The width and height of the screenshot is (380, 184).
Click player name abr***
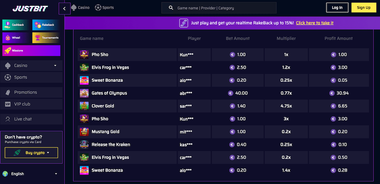coord(186,93)
